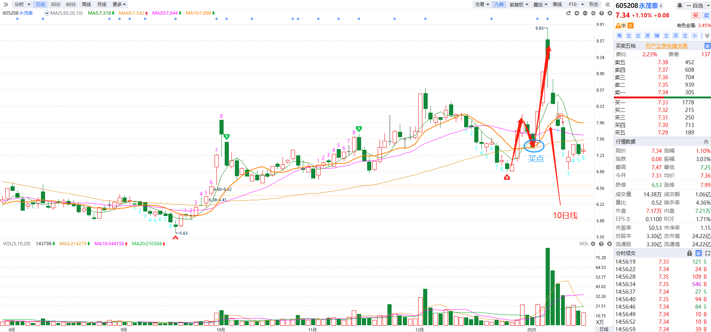Viewport: 711px width, 332px height.
Task: Click the 小 tag icon
Action: point(694,36)
